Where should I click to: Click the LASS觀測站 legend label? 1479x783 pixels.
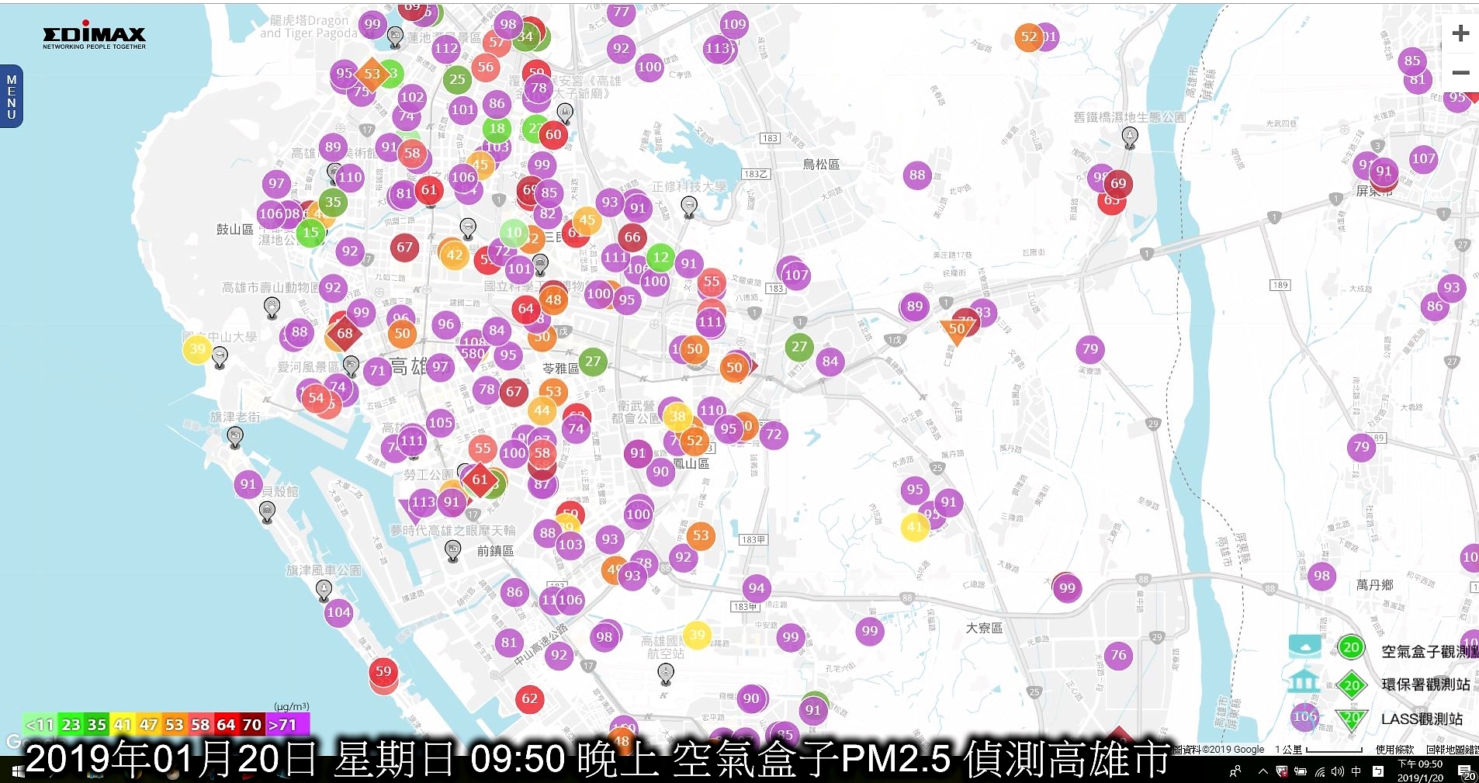(1422, 719)
